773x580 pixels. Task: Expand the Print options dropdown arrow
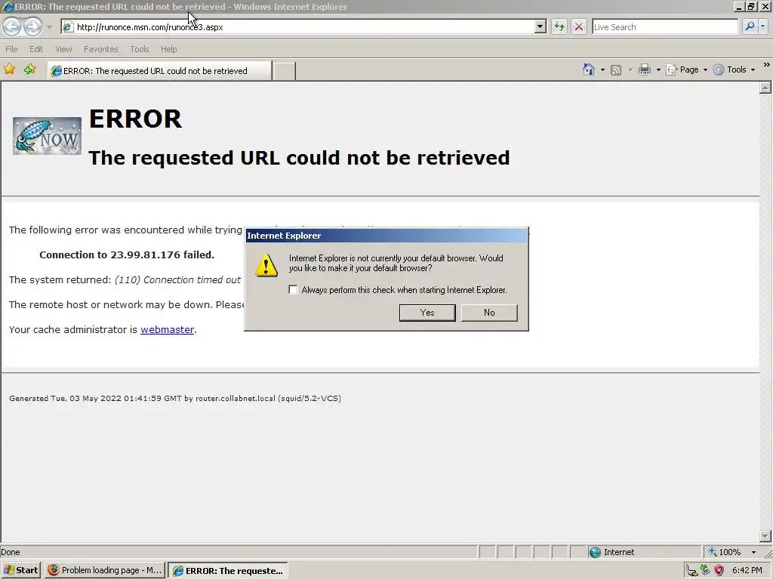pyautogui.click(x=658, y=70)
